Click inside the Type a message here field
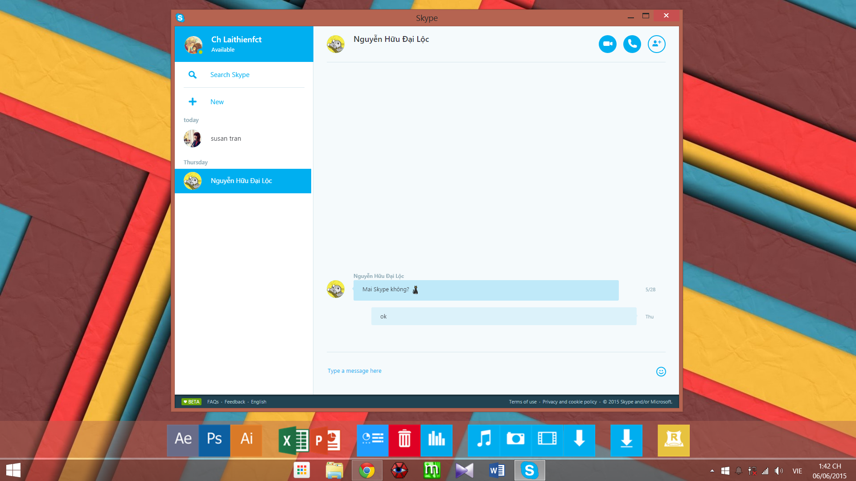Screen dimensions: 856x481 [x=488, y=371]
